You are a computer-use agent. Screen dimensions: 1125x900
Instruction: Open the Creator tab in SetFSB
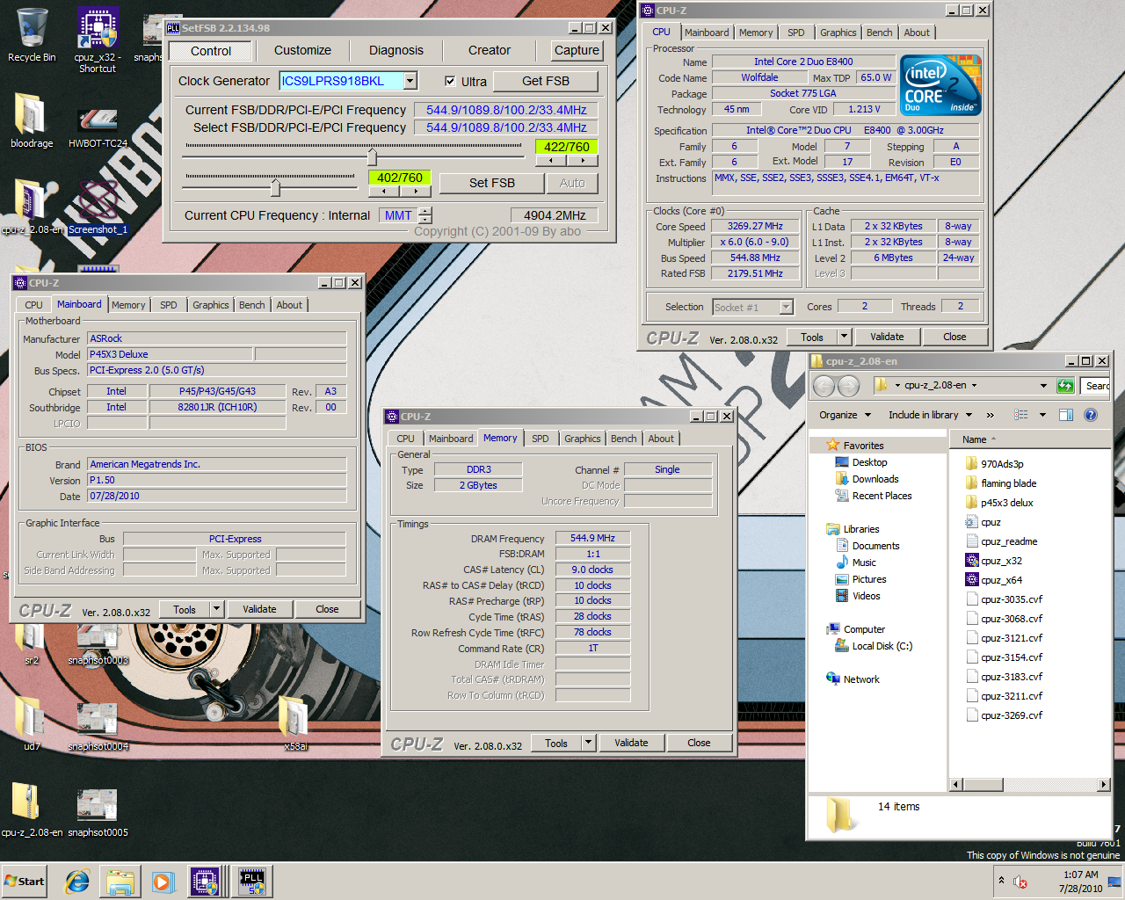[490, 50]
